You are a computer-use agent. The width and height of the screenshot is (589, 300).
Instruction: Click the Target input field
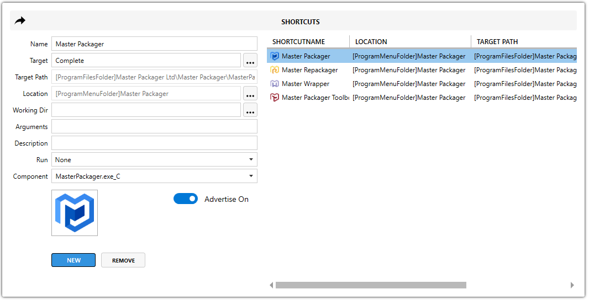tap(146, 60)
